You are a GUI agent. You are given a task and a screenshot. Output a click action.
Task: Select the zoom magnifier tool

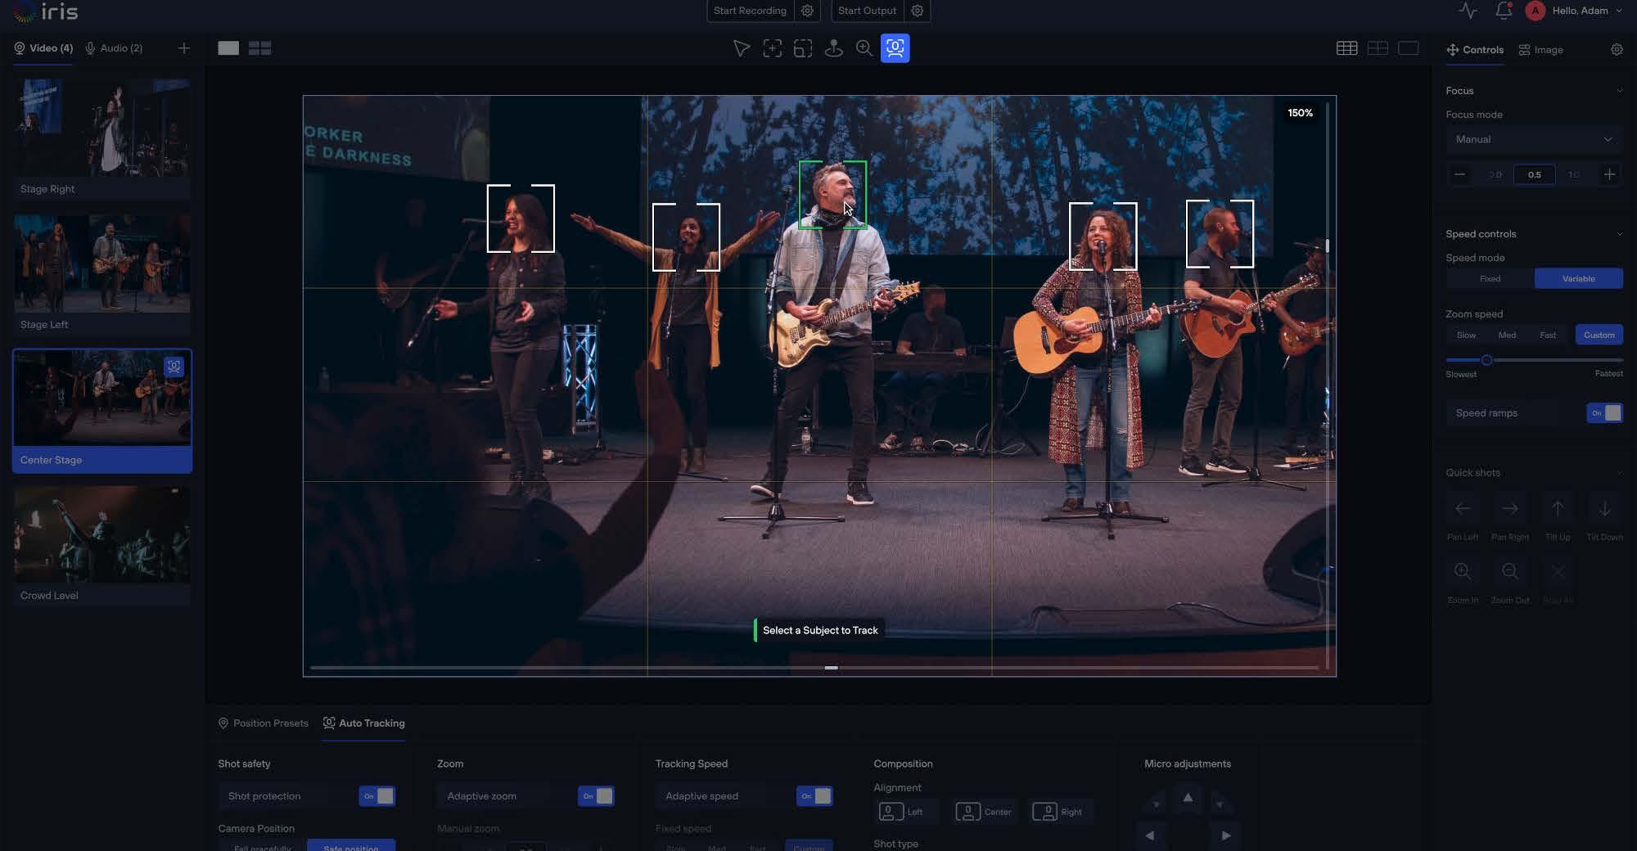point(864,49)
